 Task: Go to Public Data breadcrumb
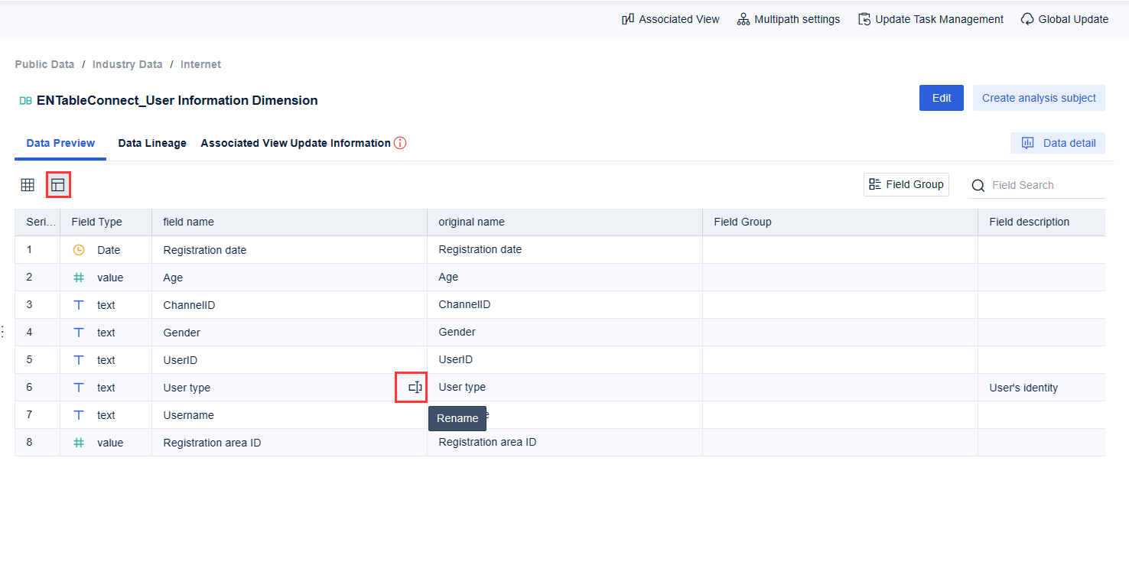click(44, 64)
